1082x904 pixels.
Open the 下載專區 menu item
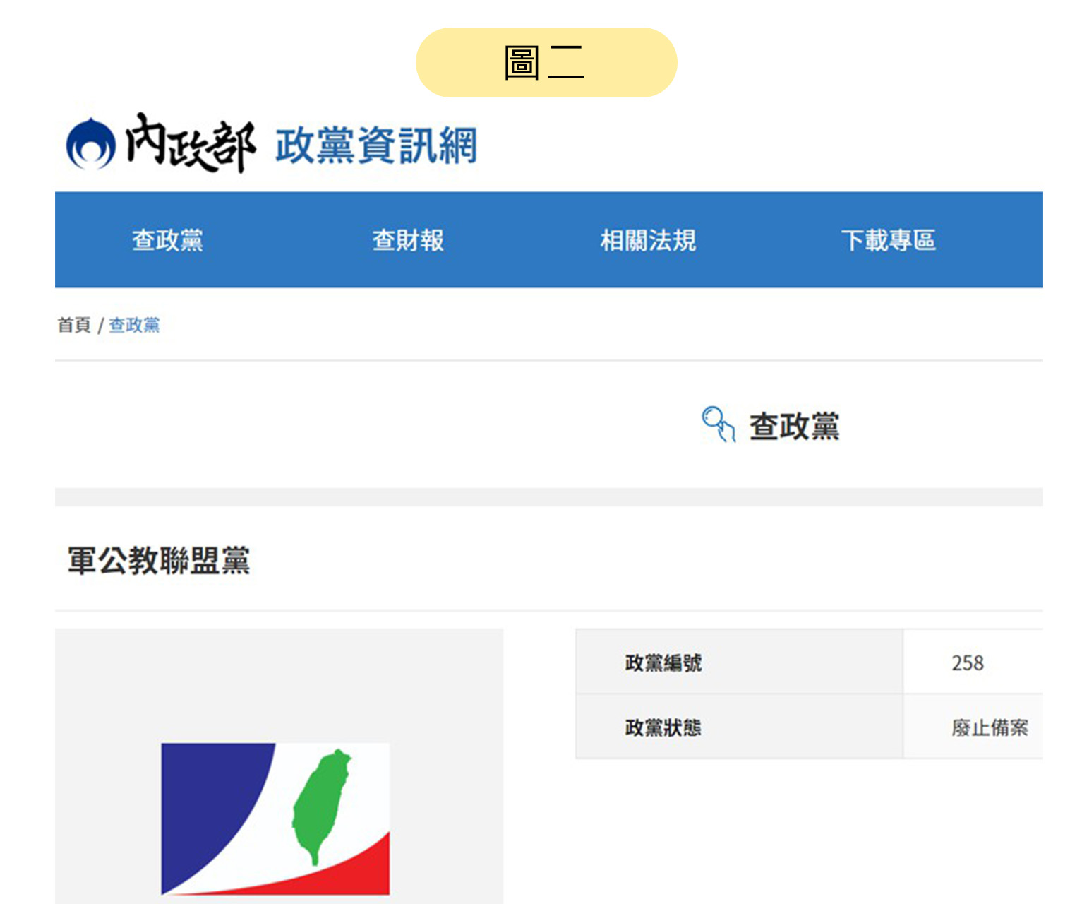(888, 240)
